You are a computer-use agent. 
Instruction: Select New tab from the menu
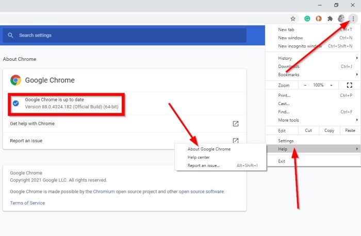tap(313, 29)
